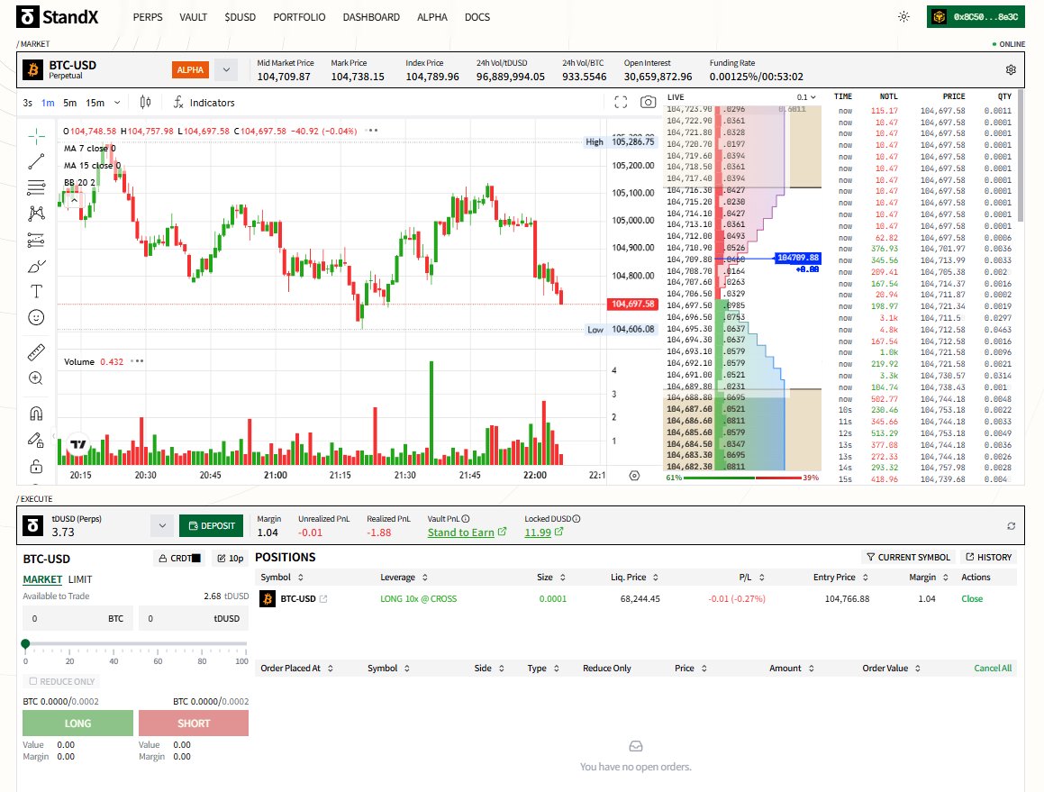Activate the zoom in tool
This screenshot has height=792, width=1044.
pyautogui.click(x=37, y=378)
